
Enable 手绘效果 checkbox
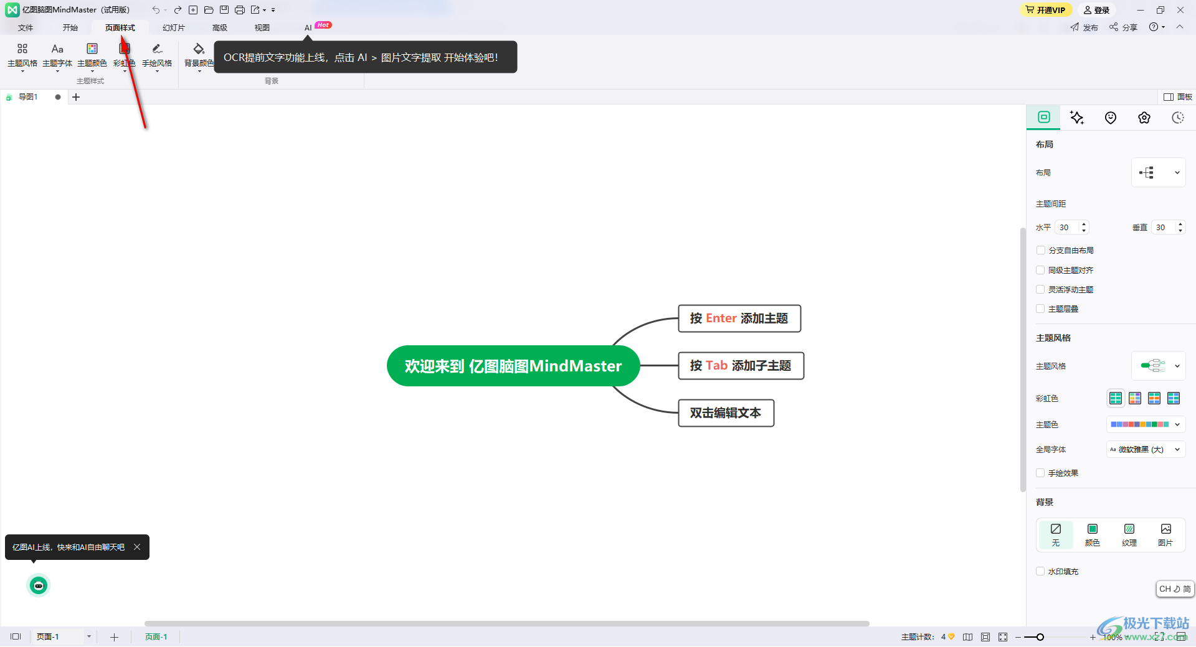point(1040,473)
